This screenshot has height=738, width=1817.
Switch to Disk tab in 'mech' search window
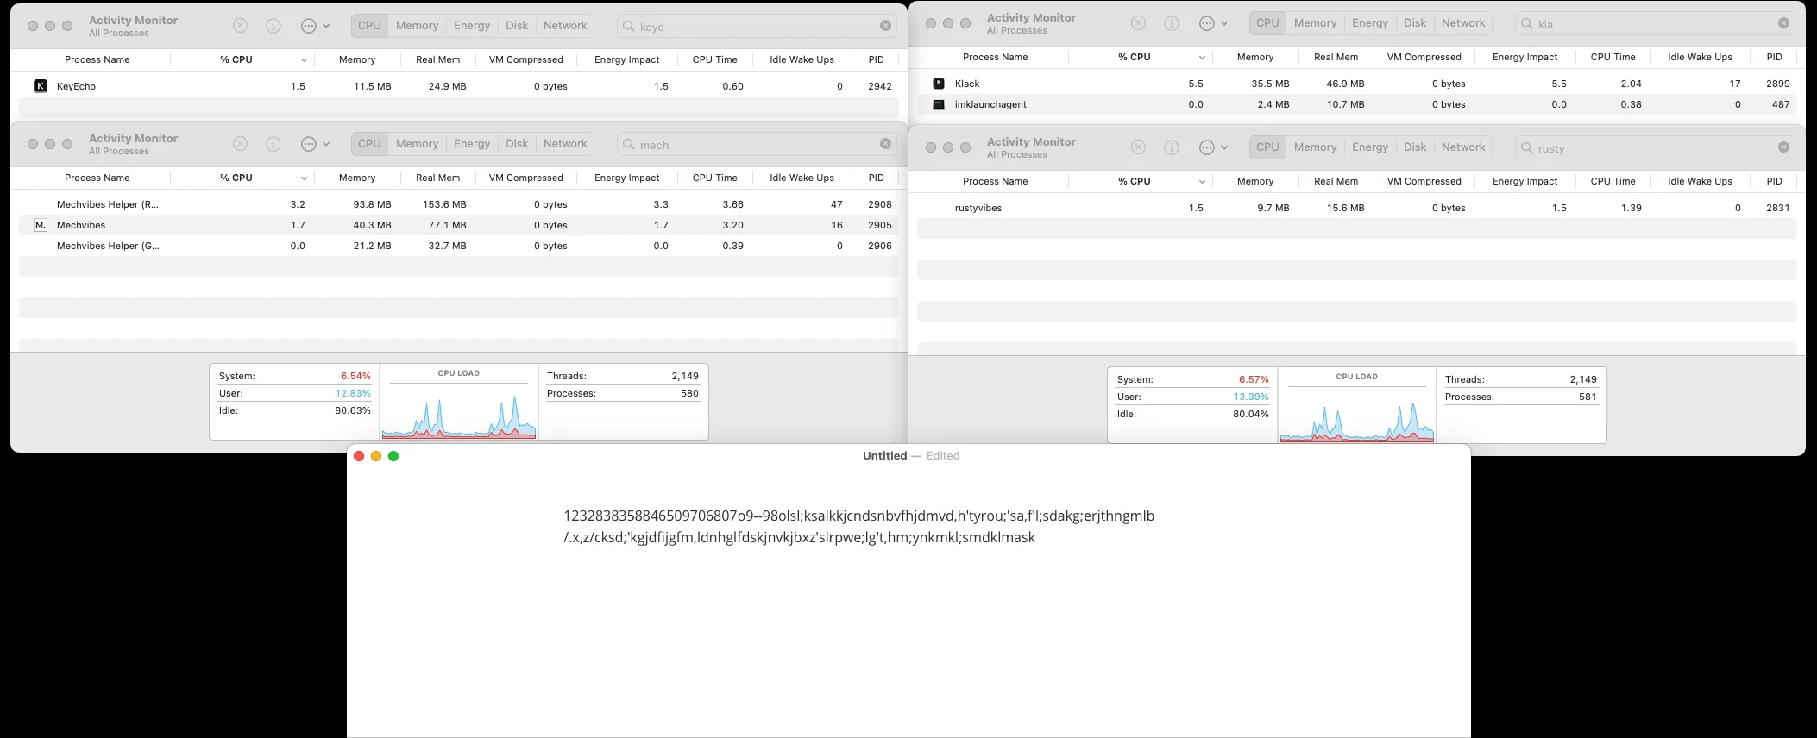[517, 144]
